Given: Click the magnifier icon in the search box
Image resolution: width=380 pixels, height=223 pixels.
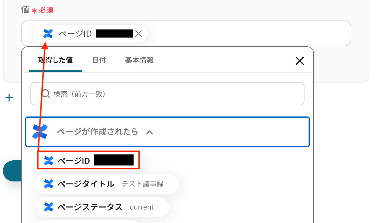Looking at the screenshot, I should click(46, 94).
